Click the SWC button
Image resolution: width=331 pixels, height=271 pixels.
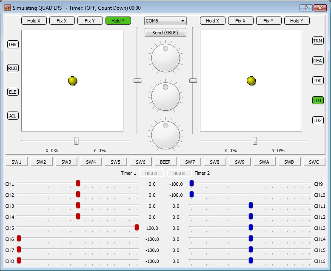click(314, 162)
